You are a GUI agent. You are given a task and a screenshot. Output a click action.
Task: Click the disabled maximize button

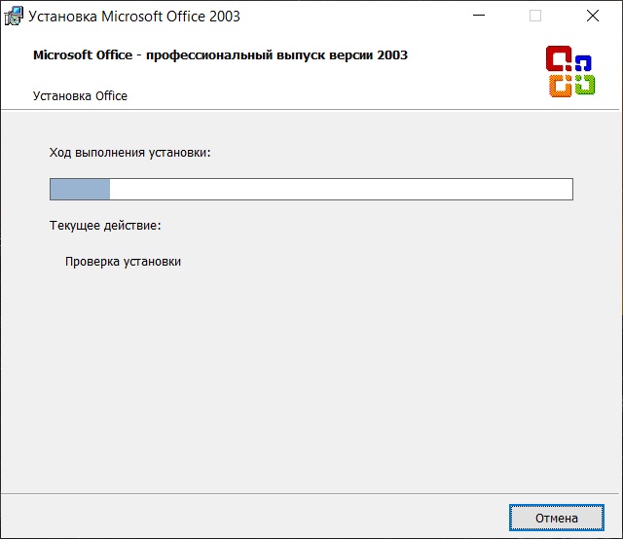(x=535, y=16)
